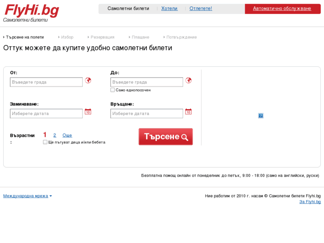Select the Хотели tab
Image resolution: width=324 pixels, height=243 pixels.
169,8
